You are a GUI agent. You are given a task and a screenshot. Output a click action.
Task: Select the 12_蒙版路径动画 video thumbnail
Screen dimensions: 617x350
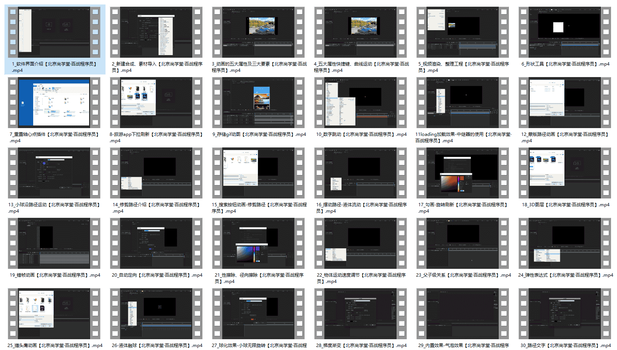(565, 102)
